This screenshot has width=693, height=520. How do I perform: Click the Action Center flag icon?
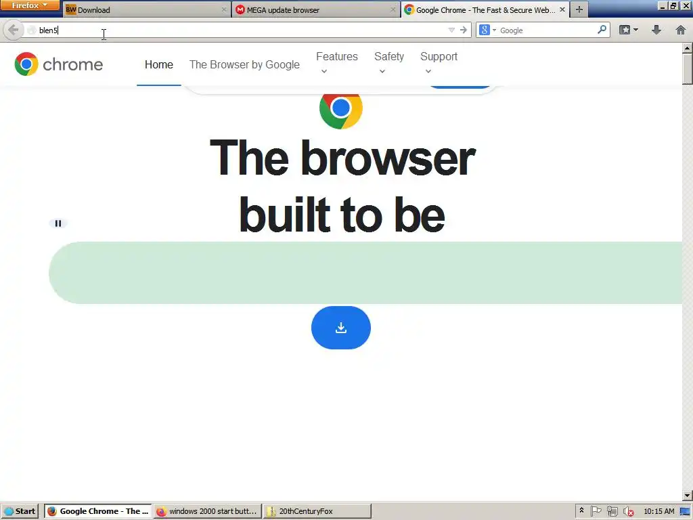pyautogui.click(x=596, y=512)
